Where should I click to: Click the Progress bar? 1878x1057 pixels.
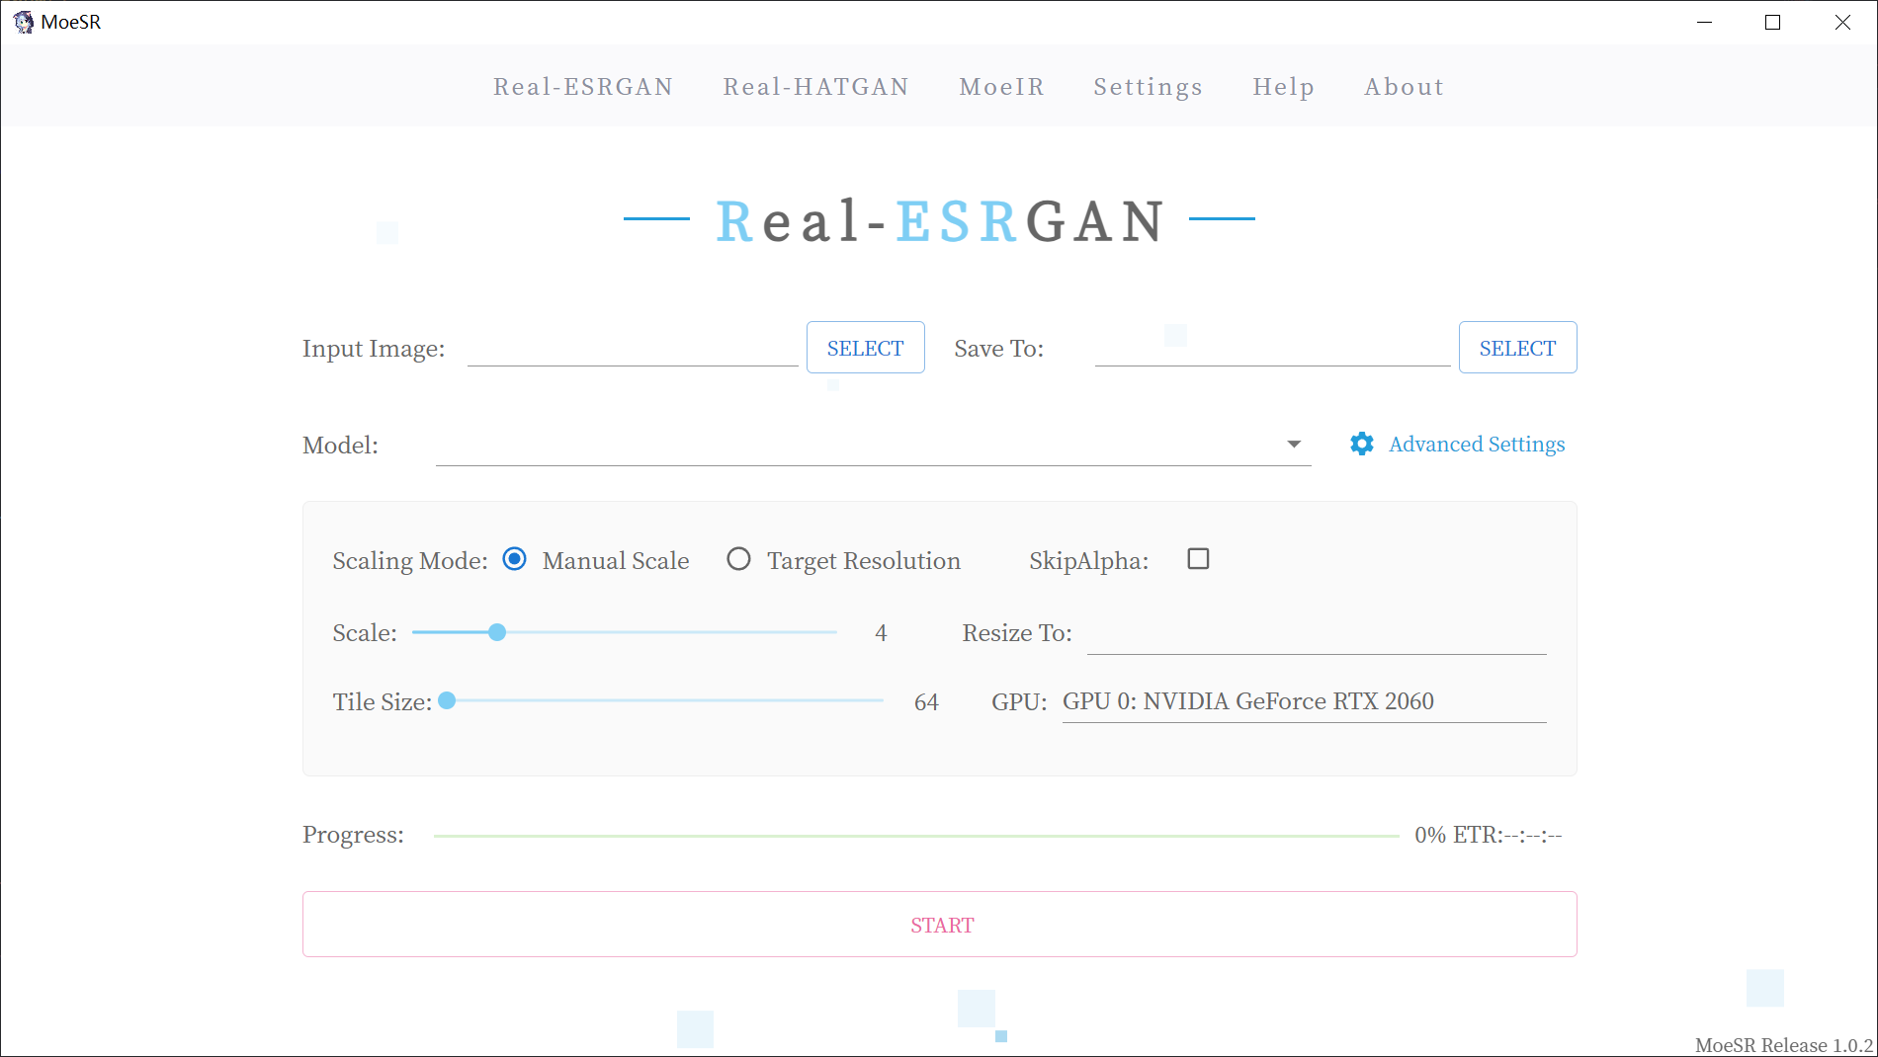[916, 836]
